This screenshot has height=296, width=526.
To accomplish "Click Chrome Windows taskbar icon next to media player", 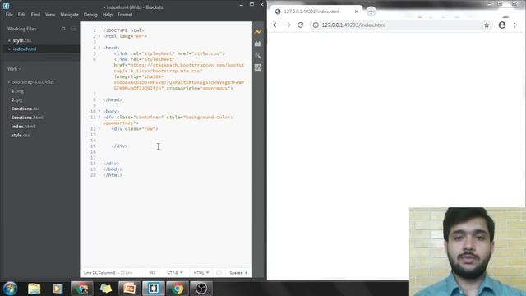I will [81, 289].
